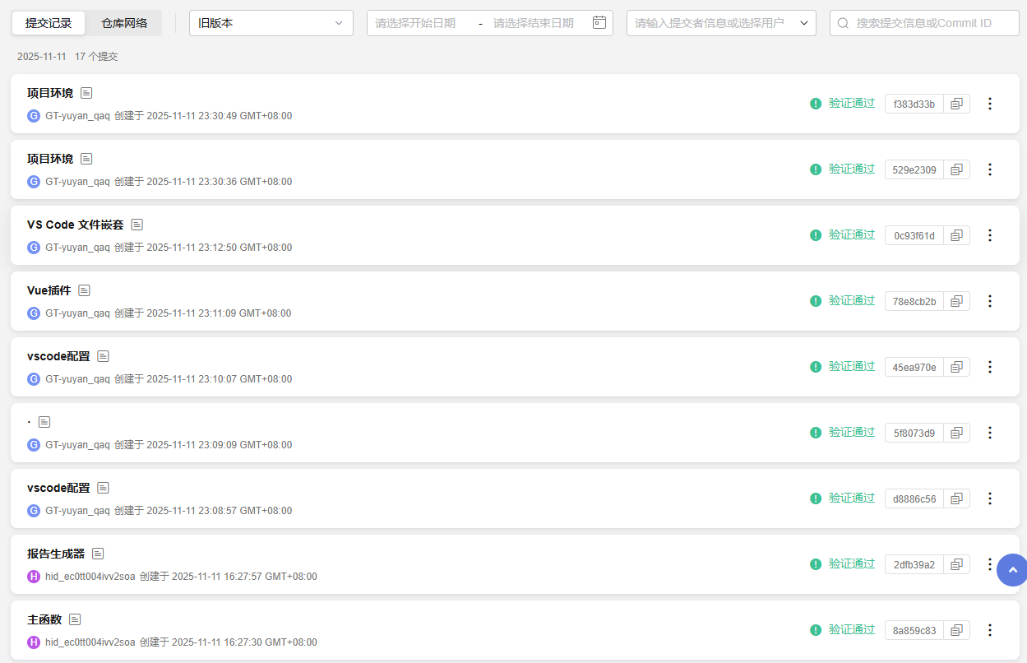Copy commit ID 0c93f61d
Image resolution: width=1027 pixels, height=663 pixels.
956,235
